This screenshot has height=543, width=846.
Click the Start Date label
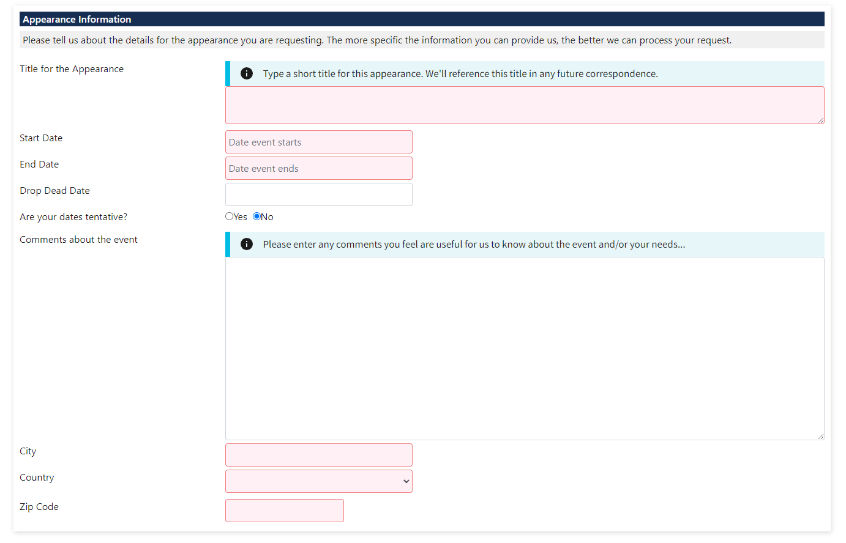click(x=41, y=138)
